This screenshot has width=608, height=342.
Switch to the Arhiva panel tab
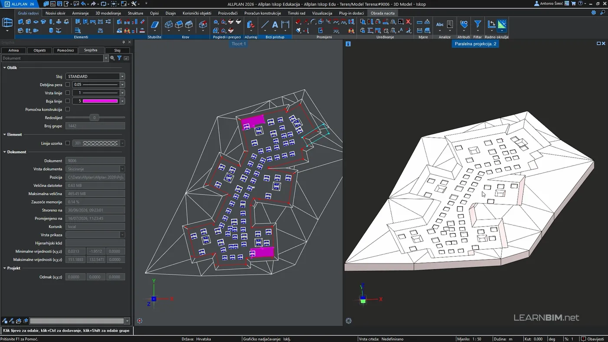[x=13, y=50]
